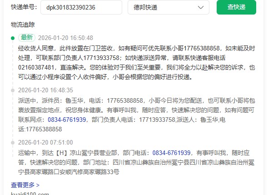The height and width of the screenshot is (195, 268).
Task: Select the timestamp 2026-01-20 16:48:35
Action: point(45,90)
